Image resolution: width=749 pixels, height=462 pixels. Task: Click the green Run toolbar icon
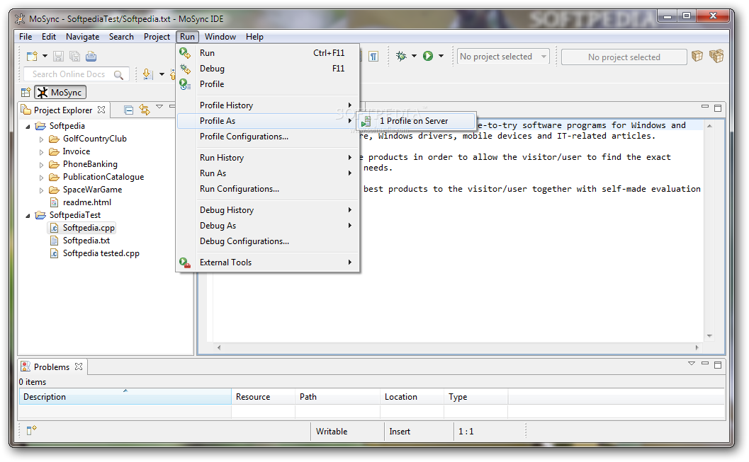428,57
